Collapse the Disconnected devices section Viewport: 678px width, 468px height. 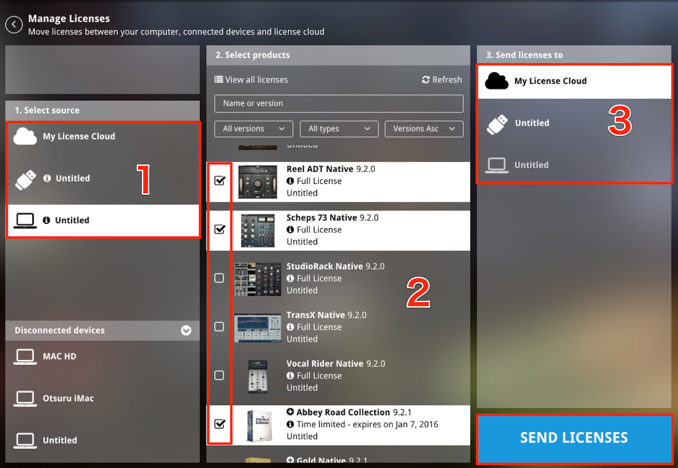coord(186,330)
